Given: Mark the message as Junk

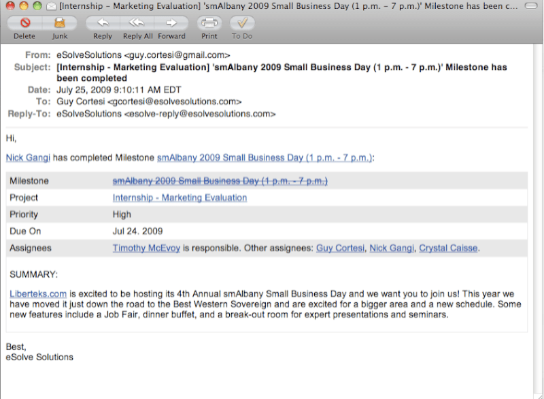Looking at the screenshot, I should (x=60, y=23).
